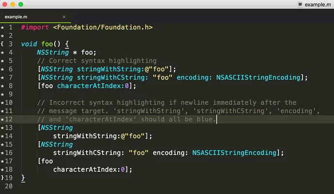Click the comment '// and 'characterAtIndex' should' line
The height and width of the screenshot is (194, 334).
point(126,119)
